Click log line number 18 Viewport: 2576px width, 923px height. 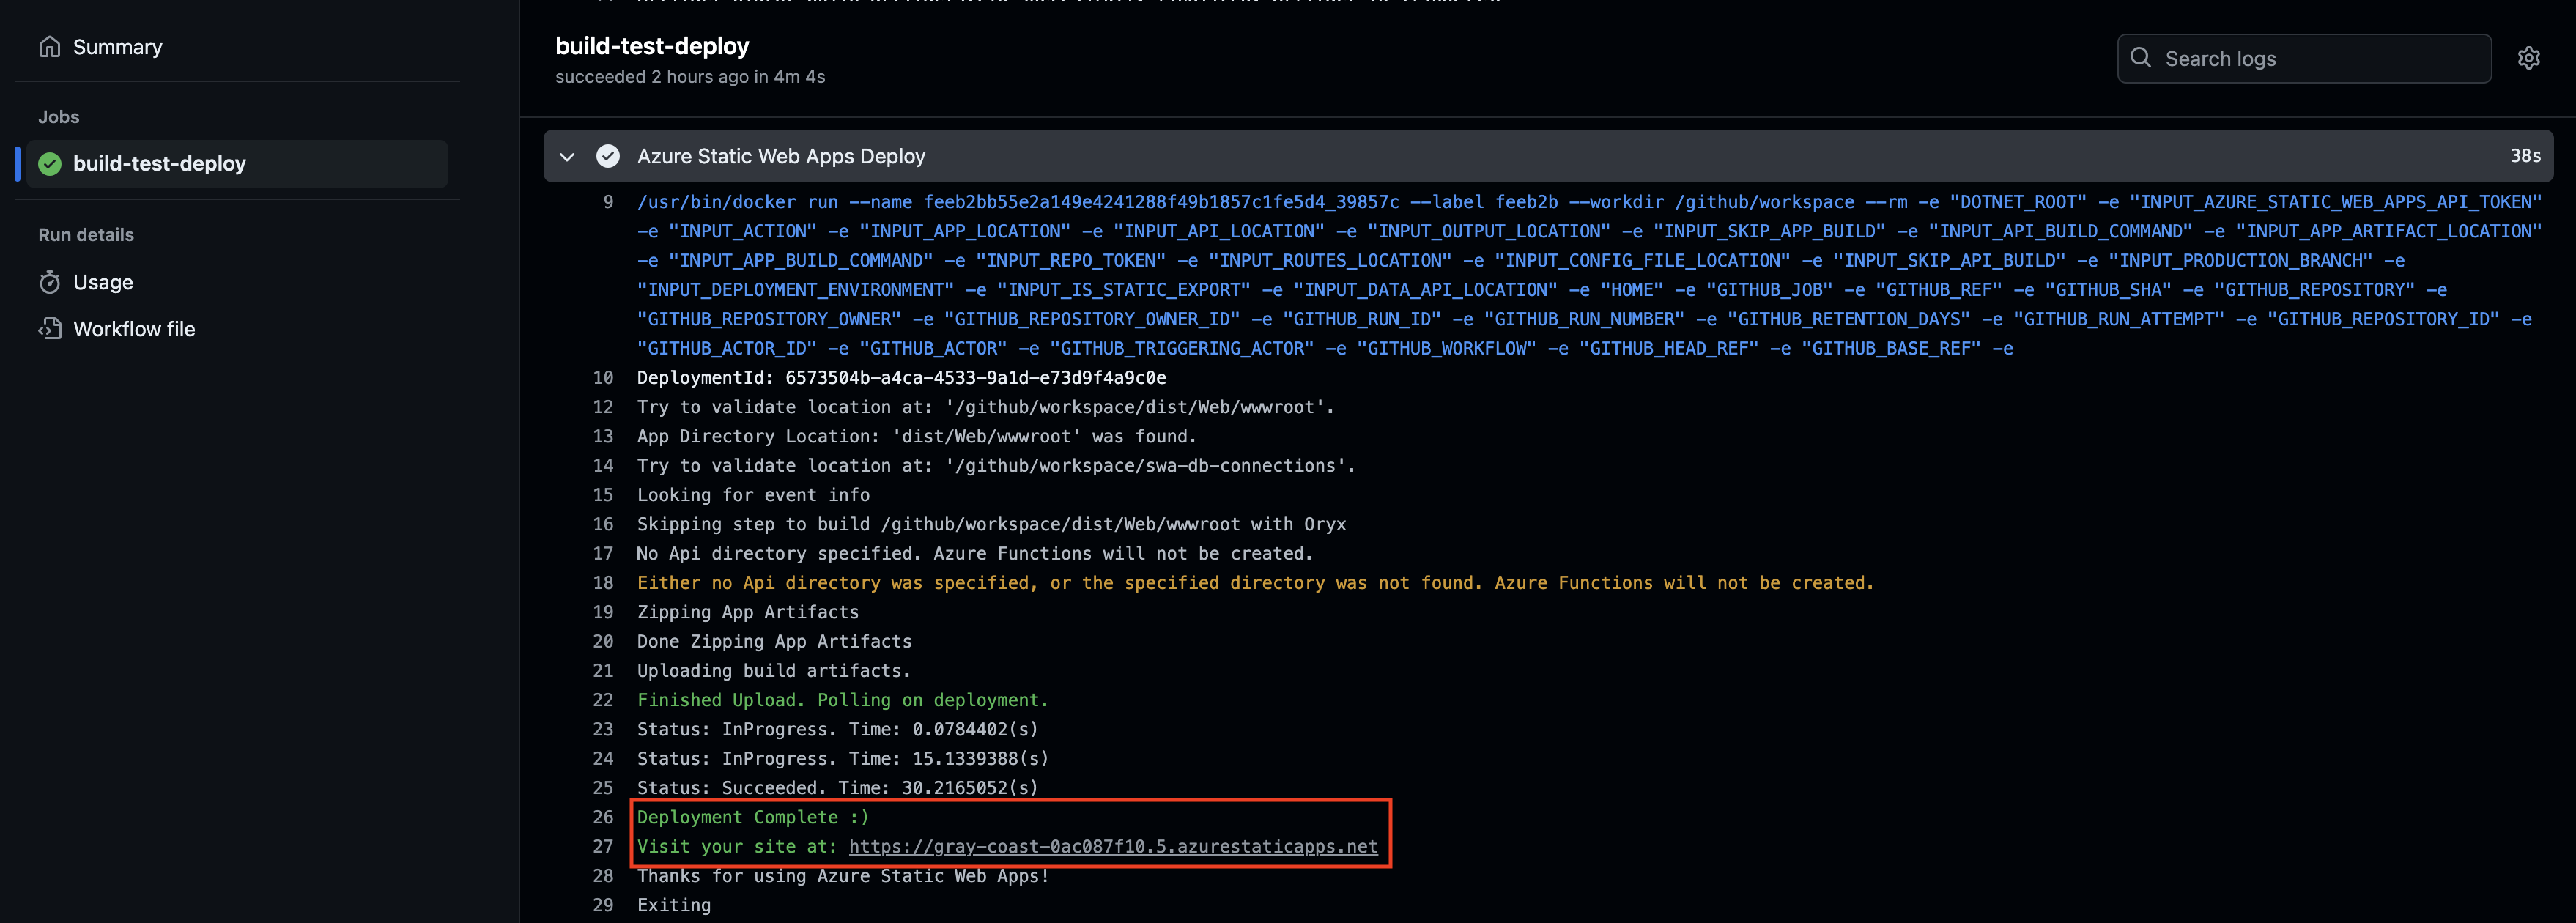tap(603, 583)
